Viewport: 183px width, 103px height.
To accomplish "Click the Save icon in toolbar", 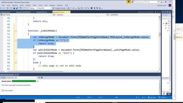I will (14, 8).
